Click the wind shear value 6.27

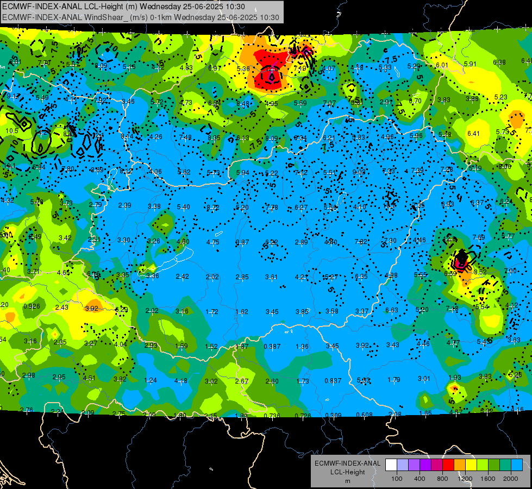pyautogui.click(x=301, y=208)
